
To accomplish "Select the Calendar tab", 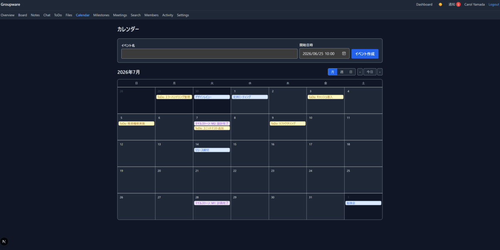I will click(x=82, y=15).
